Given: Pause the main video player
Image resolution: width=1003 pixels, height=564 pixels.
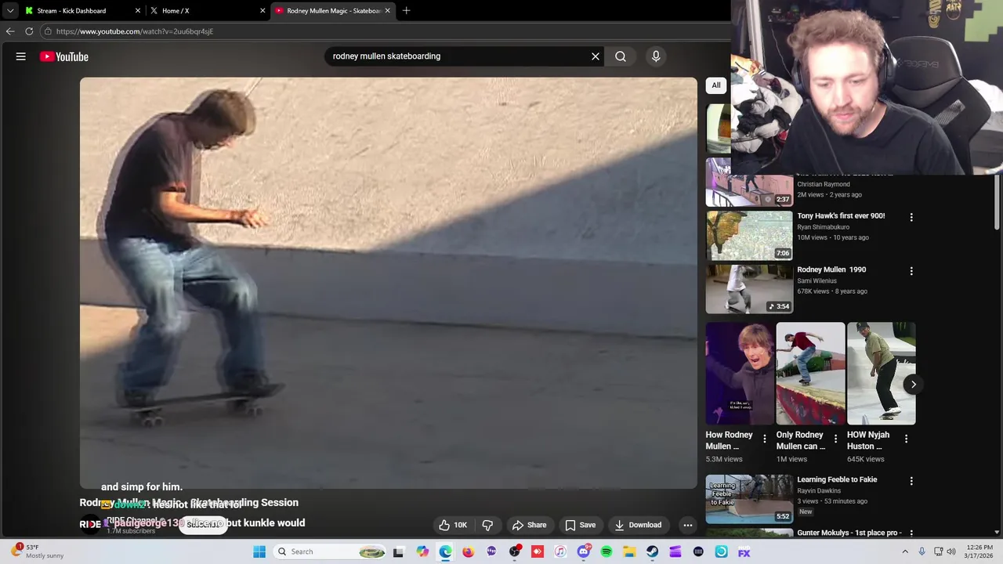Looking at the screenshot, I should coord(388,283).
